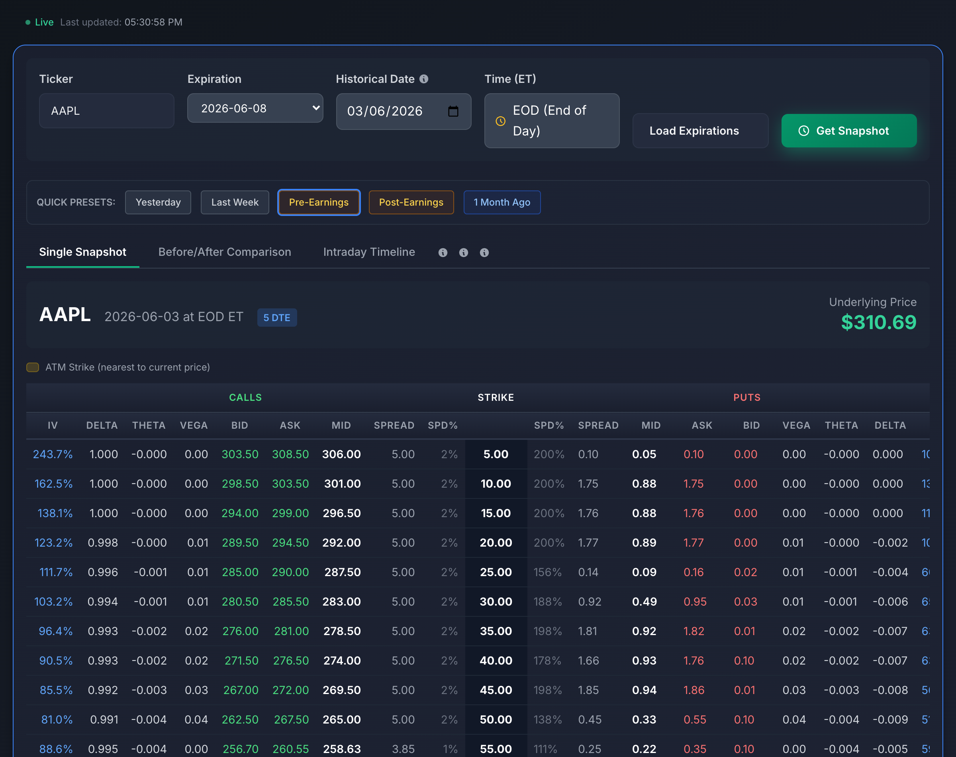The height and width of the screenshot is (757, 956).
Task: Click put mid 0.49 in 30.00 row
Action: (x=644, y=602)
